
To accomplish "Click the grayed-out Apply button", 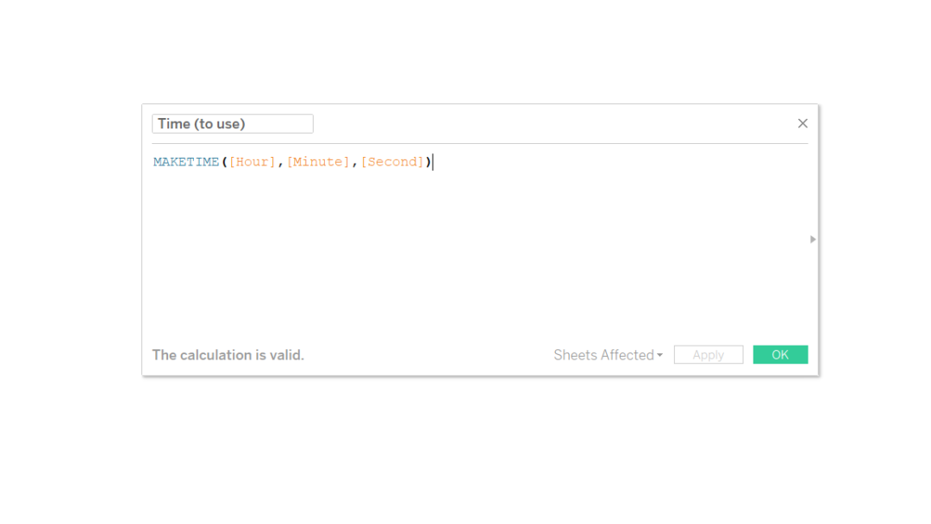I will [x=708, y=354].
